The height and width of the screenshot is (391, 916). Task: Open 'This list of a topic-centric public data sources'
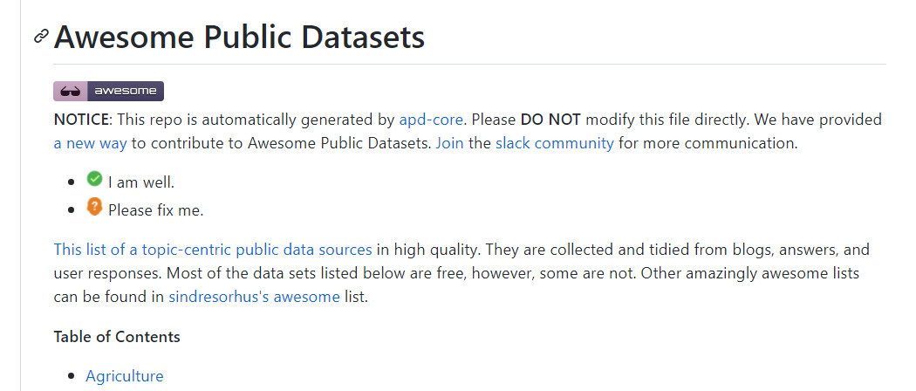(x=213, y=250)
